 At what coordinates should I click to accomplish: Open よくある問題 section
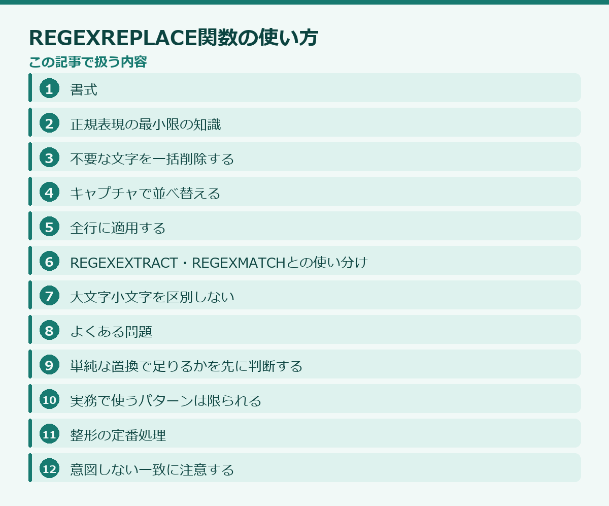[304, 330]
